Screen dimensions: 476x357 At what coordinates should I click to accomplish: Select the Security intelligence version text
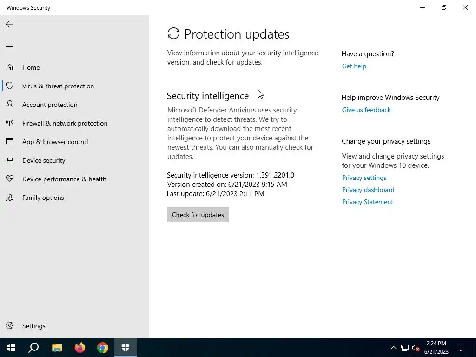(x=231, y=175)
